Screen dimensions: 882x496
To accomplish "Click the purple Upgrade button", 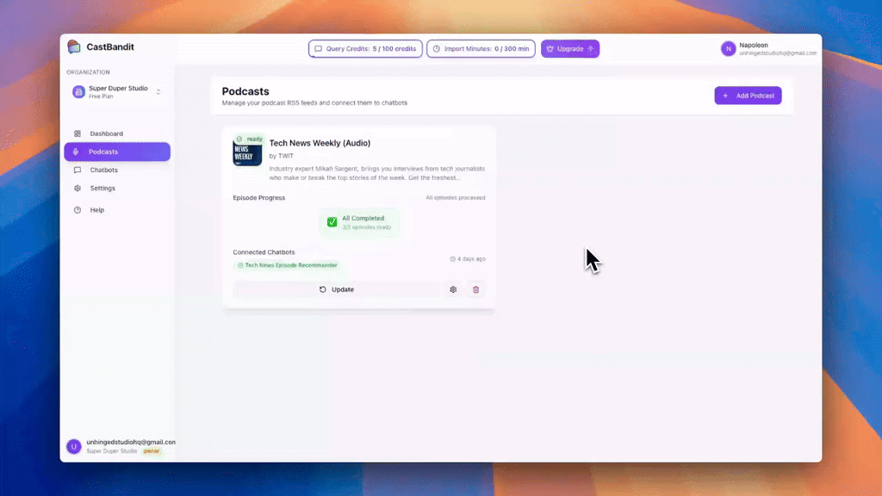I will click(570, 49).
